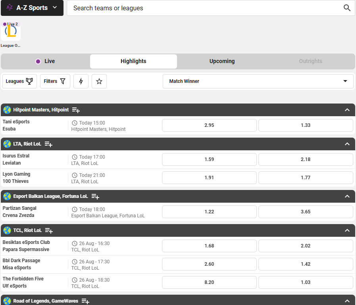Bet on Esuba at 1.33
Image resolution: width=356 pixels, height=305 pixels.
[x=306, y=125]
